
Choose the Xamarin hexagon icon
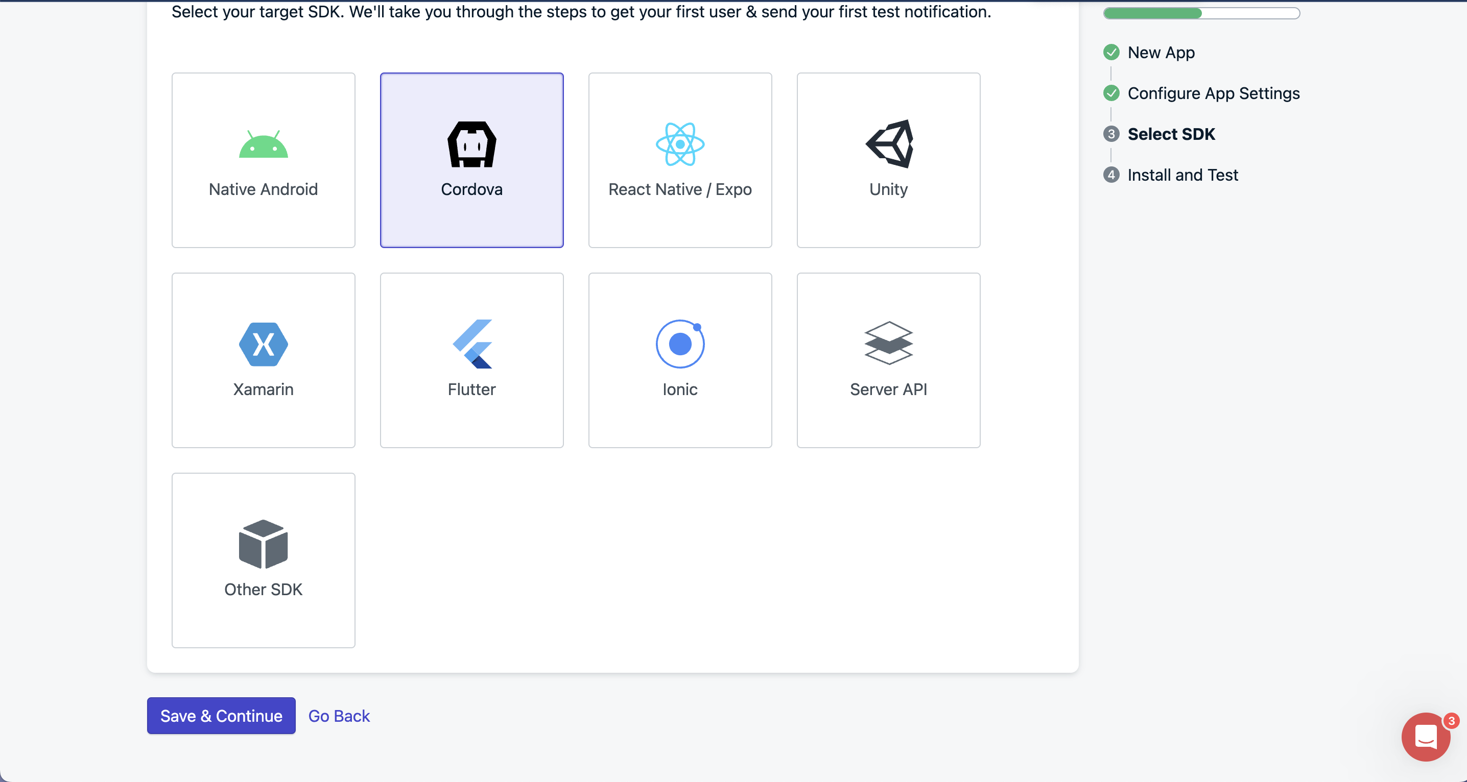pyautogui.click(x=263, y=345)
